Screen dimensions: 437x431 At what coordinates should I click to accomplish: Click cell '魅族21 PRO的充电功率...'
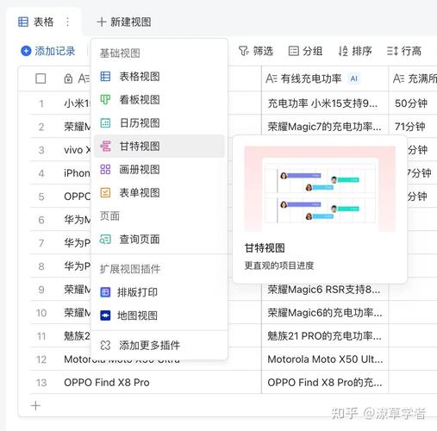coord(325,336)
